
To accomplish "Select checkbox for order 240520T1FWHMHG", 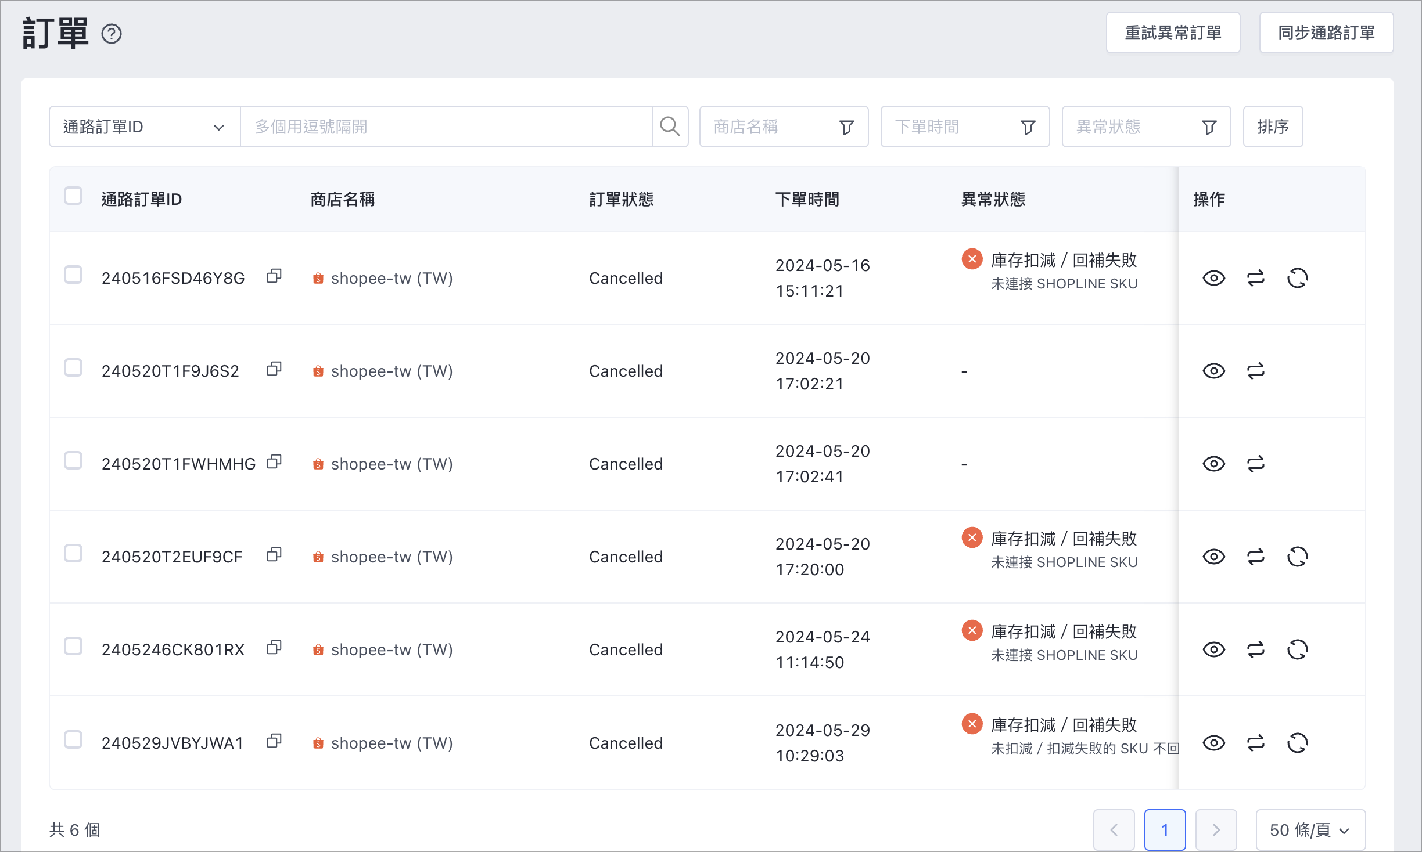I will 73,460.
